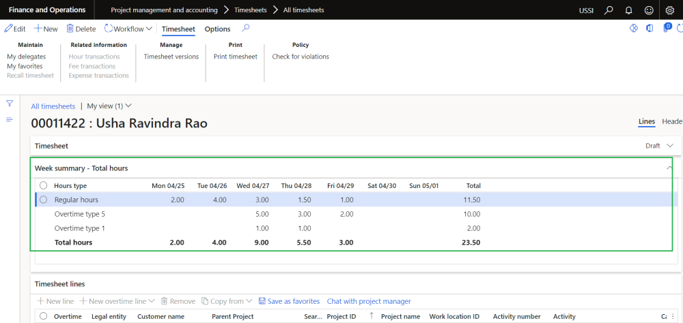Collapse the Week summary section

coord(669,168)
